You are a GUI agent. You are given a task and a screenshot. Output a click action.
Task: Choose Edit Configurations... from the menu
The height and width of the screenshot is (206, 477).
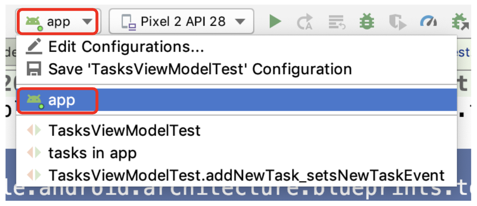click(x=126, y=47)
